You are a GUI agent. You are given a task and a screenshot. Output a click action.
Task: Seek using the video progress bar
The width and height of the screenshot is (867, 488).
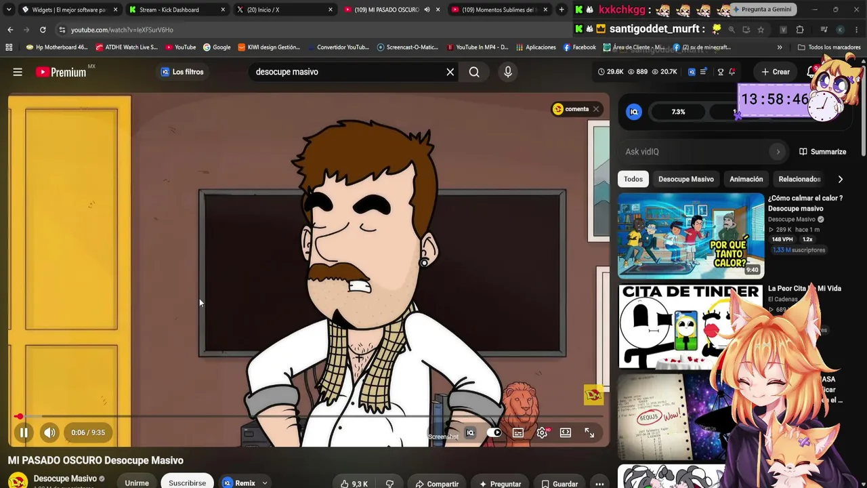tap(309, 417)
